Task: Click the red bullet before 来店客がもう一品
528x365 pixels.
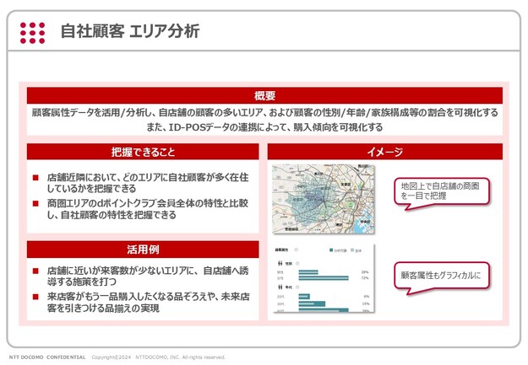Action: coord(35,296)
